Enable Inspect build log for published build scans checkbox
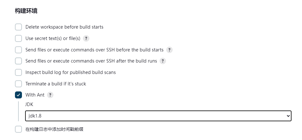Screen dimensions: 302x140 18,72
